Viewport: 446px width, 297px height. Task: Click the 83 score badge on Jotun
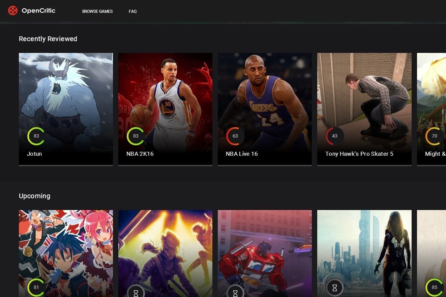tap(36, 136)
